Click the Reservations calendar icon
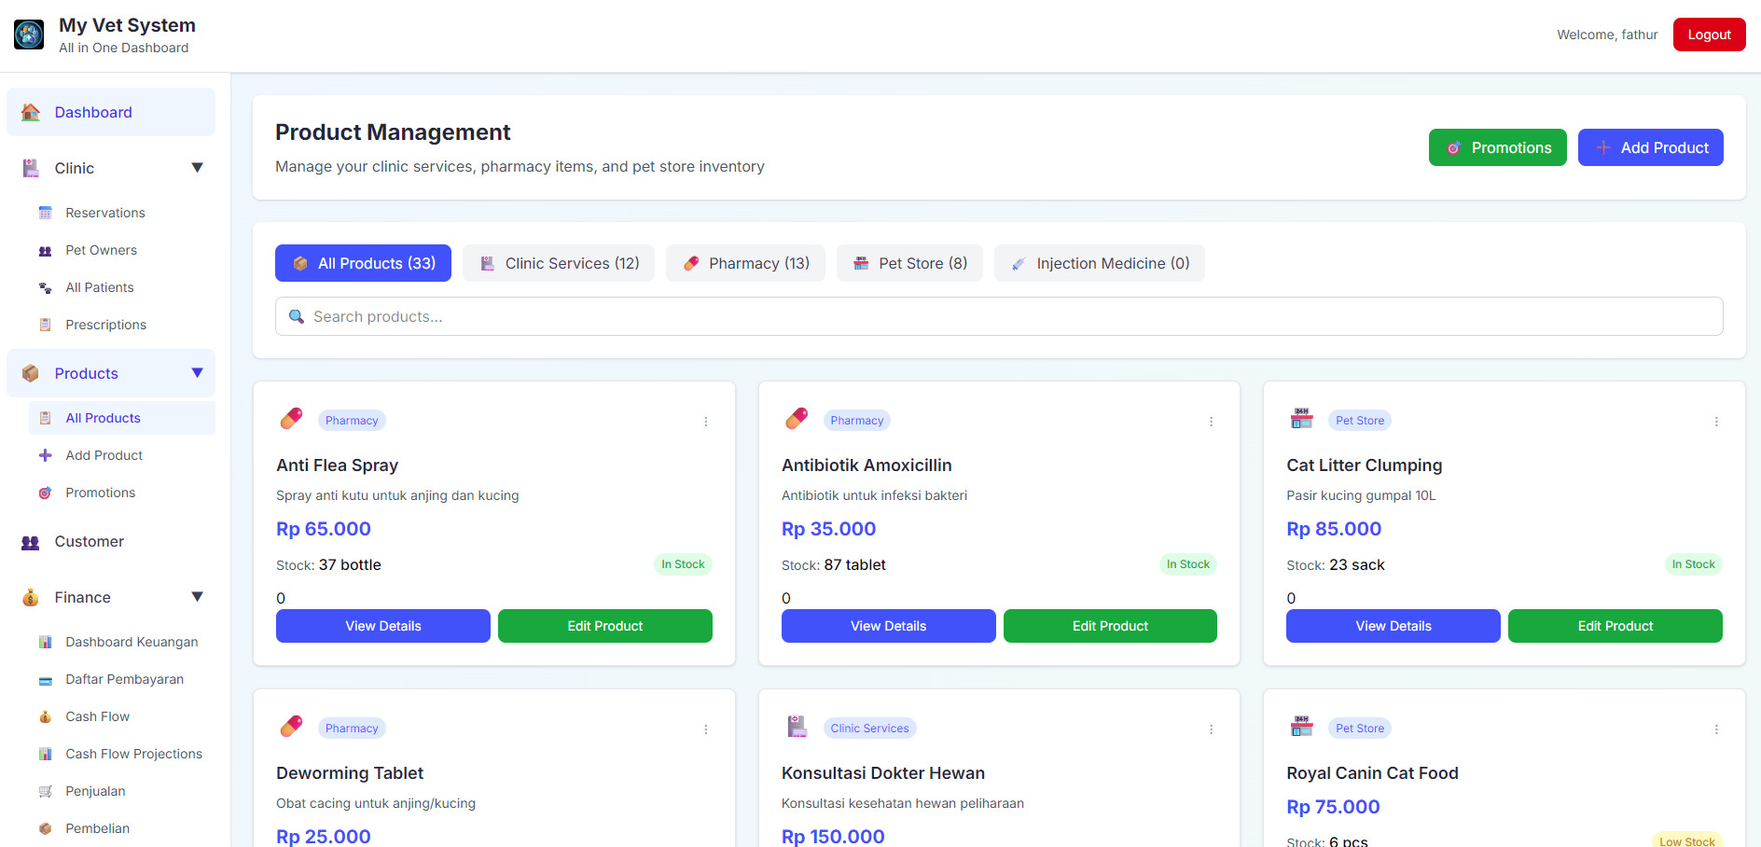The width and height of the screenshot is (1761, 847). [x=45, y=213]
